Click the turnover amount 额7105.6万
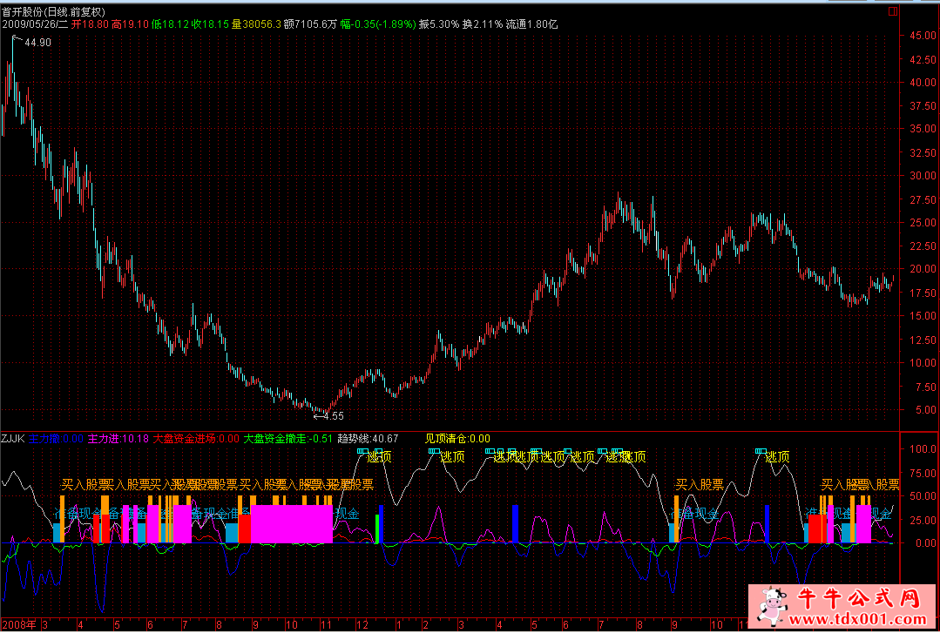Viewport: 940px width, 633px height. coord(310,24)
